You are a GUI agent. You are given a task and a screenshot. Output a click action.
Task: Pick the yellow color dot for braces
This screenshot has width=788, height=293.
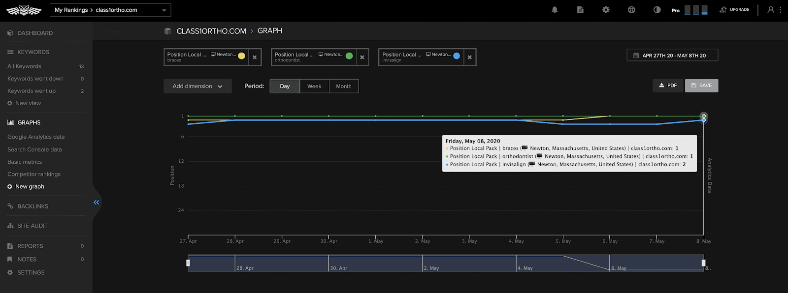241,56
